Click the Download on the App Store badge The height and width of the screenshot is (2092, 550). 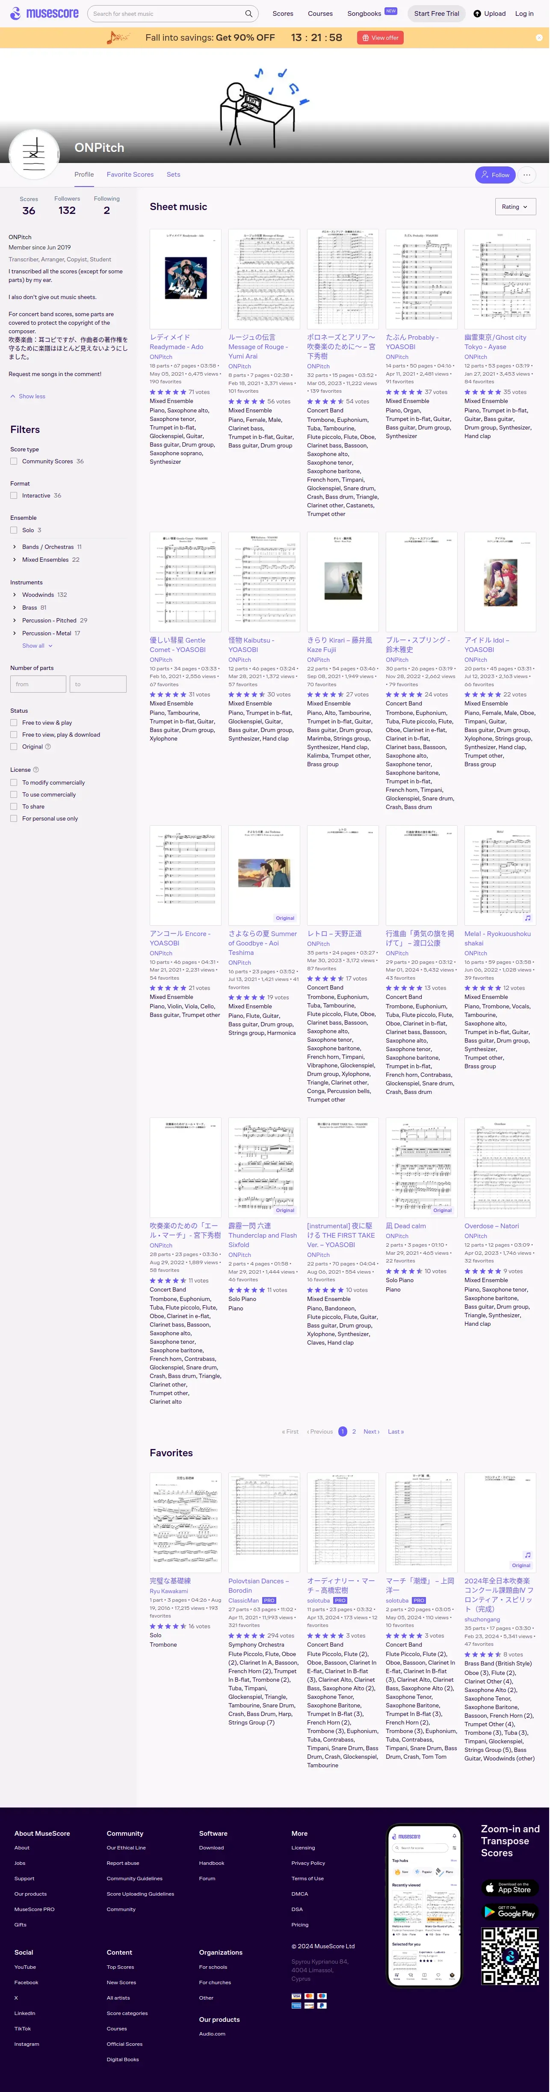(x=510, y=1888)
